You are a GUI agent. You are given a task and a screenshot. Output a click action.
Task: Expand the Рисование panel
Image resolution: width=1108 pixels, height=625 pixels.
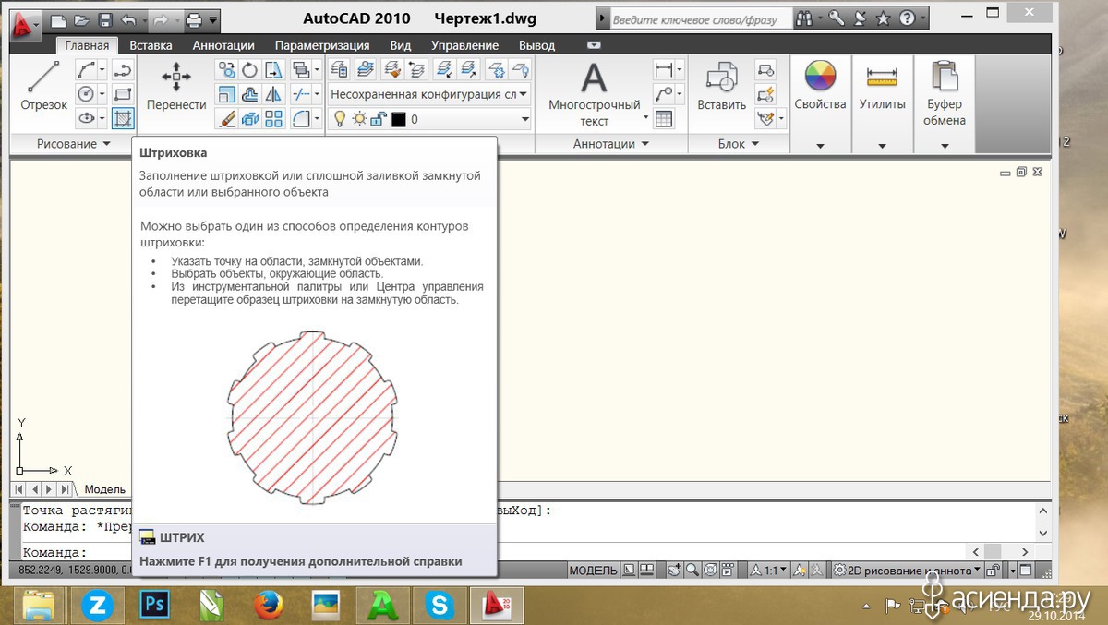(x=73, y=144)
